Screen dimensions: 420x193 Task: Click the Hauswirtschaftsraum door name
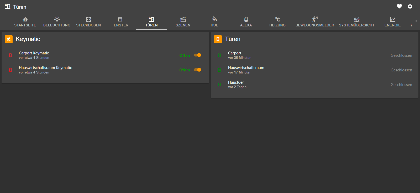pyautogui.click(x=246, y=68)
